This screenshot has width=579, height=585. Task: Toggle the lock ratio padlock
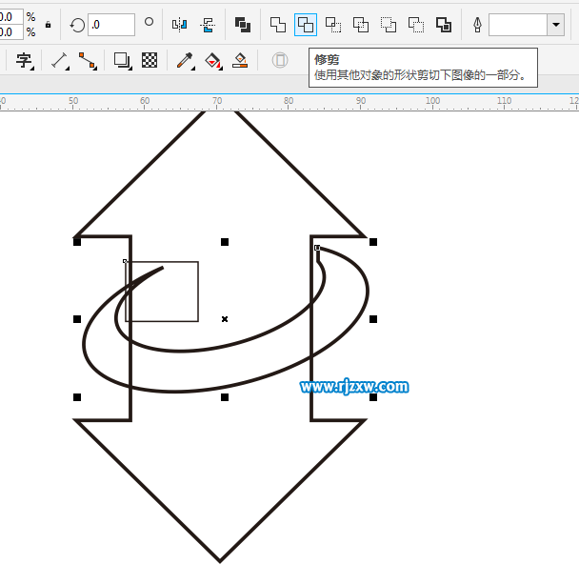[x=48, y=25]
